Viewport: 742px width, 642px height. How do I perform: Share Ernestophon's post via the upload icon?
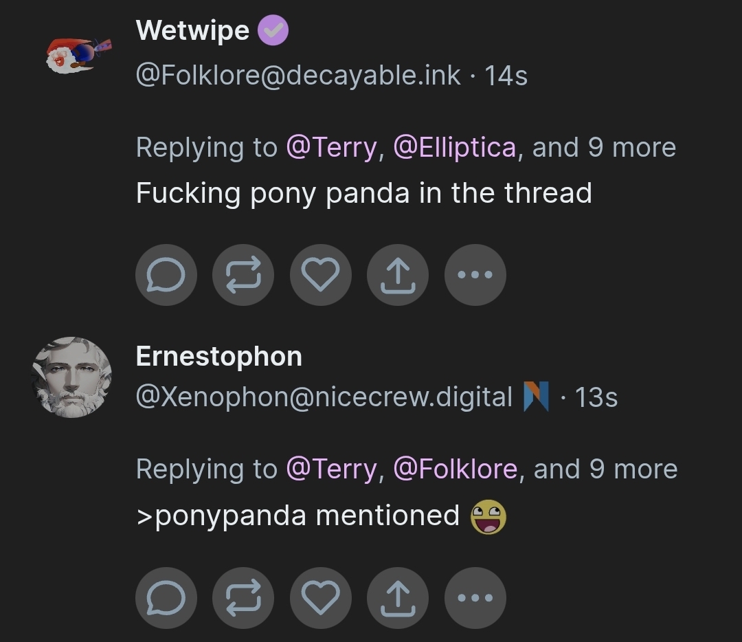pos(397,597)
